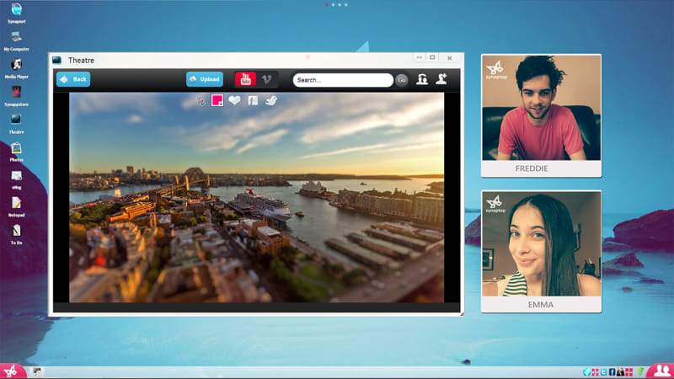The width and height of the screenshot is (674, 379).
Task: Open the Photos desktop icon
Action: 16,152
